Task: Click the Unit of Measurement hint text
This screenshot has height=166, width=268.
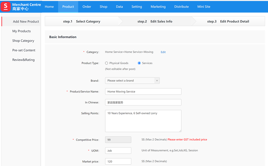Action: [170, 150]
